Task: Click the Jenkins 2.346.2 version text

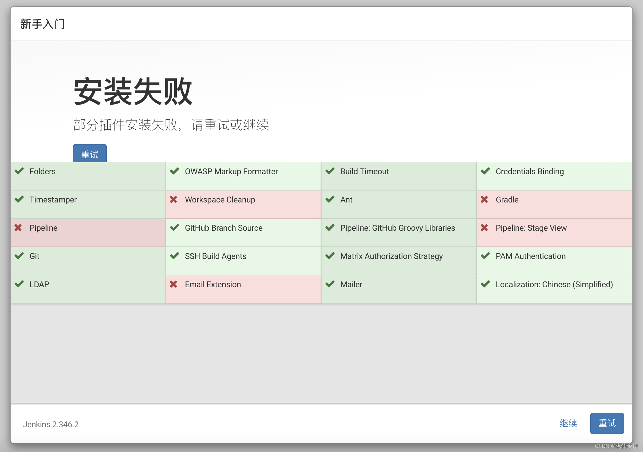Action: (51, 424)
